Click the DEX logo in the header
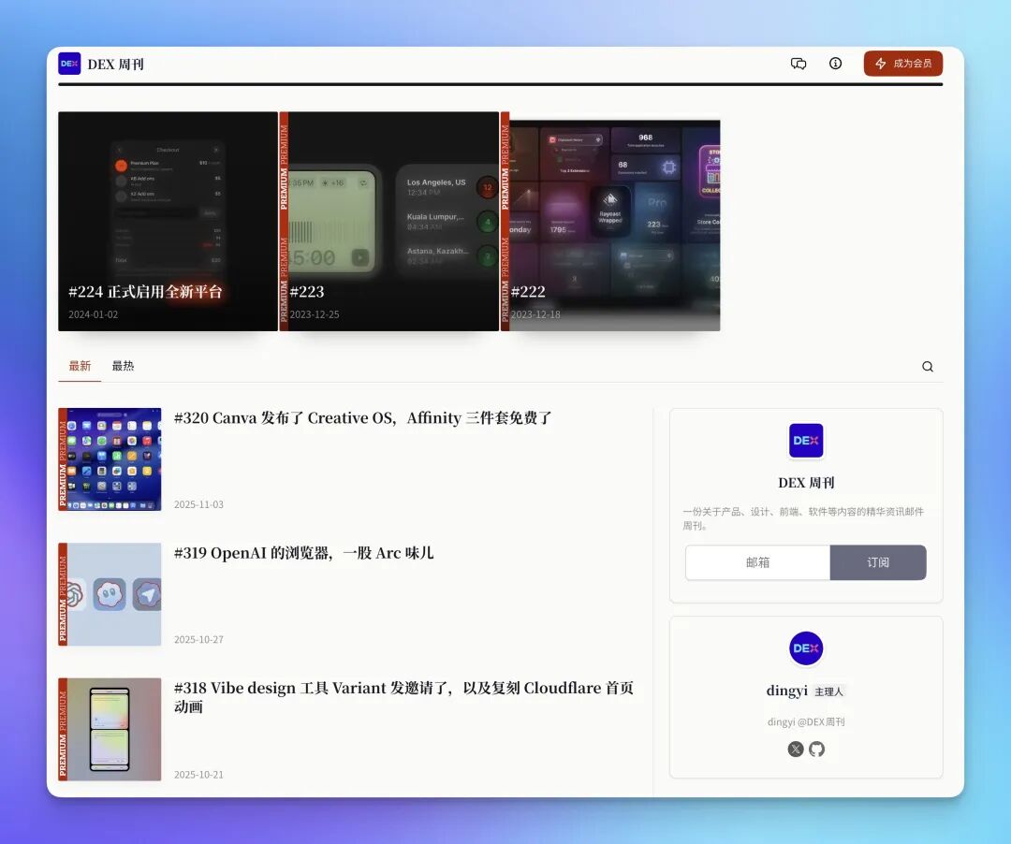 pos(69,64)
